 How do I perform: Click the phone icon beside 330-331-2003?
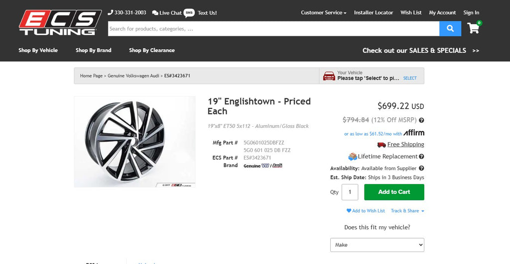(110, 12)
